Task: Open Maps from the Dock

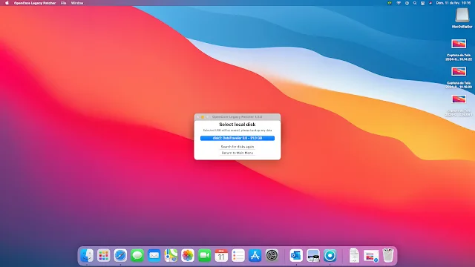Action: [171, 255]
